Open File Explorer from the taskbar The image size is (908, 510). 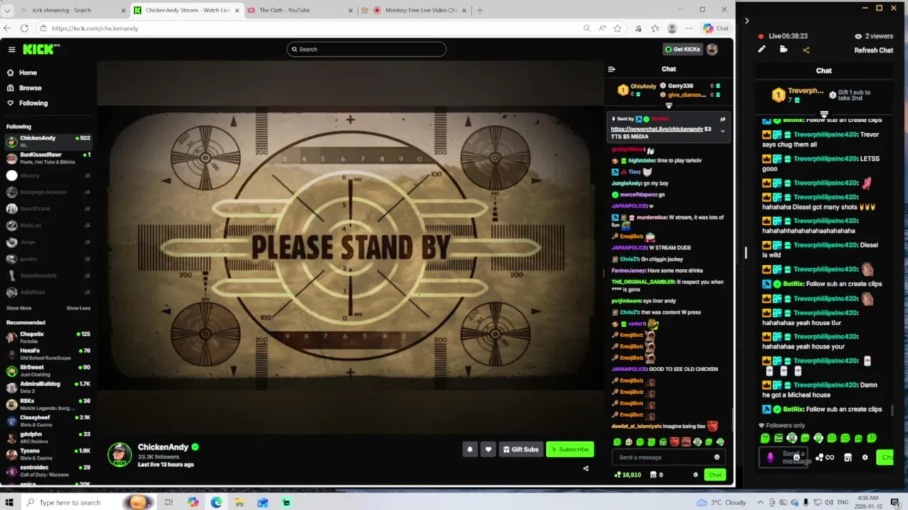coord(239,502)
